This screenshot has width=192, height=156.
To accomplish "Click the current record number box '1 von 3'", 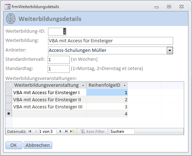I will pos(48,131).
